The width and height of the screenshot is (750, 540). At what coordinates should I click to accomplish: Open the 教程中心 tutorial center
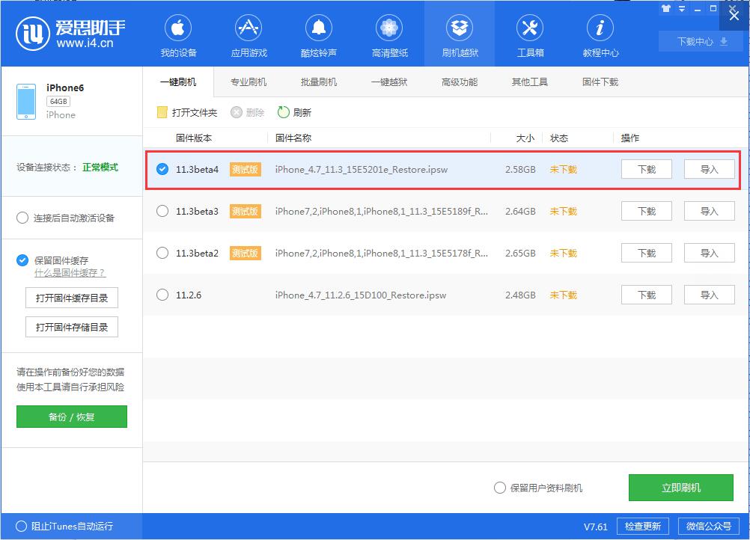(x=600, y=34)
